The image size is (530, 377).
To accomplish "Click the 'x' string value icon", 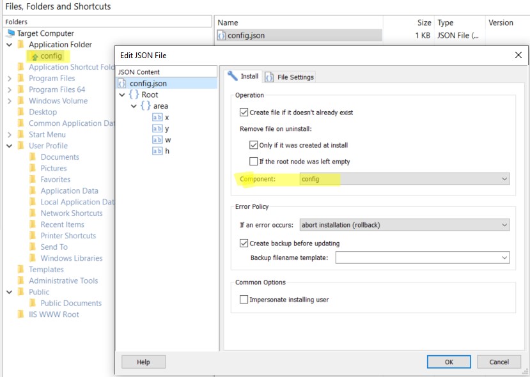I will click(157, 118).
